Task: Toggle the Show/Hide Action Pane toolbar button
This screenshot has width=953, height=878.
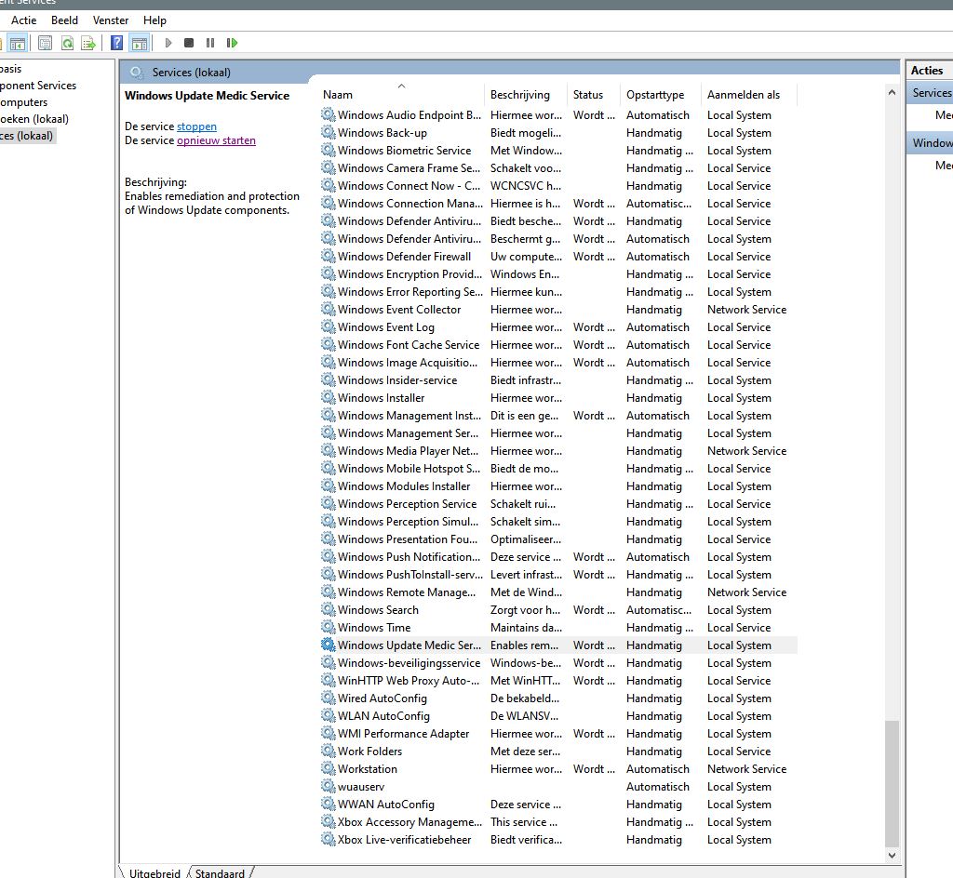Action: [x=139, y=43]
